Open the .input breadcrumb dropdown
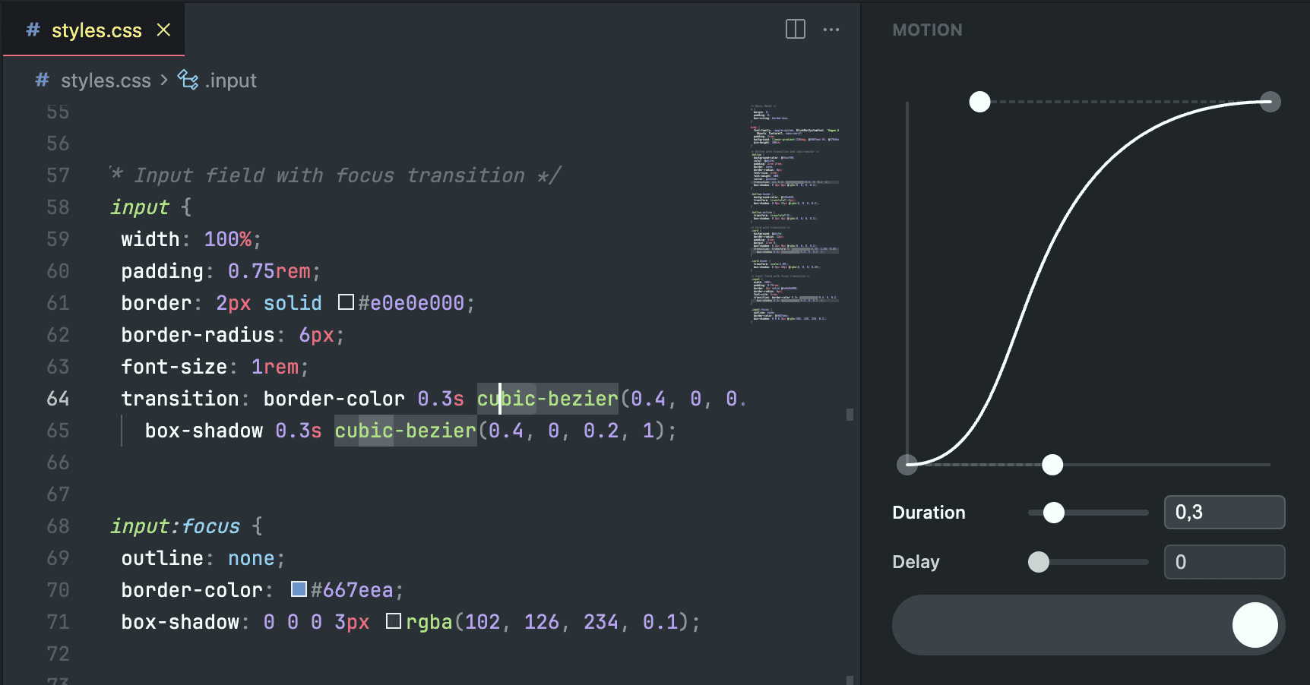The image size is (1310, 685). point(231,80)
